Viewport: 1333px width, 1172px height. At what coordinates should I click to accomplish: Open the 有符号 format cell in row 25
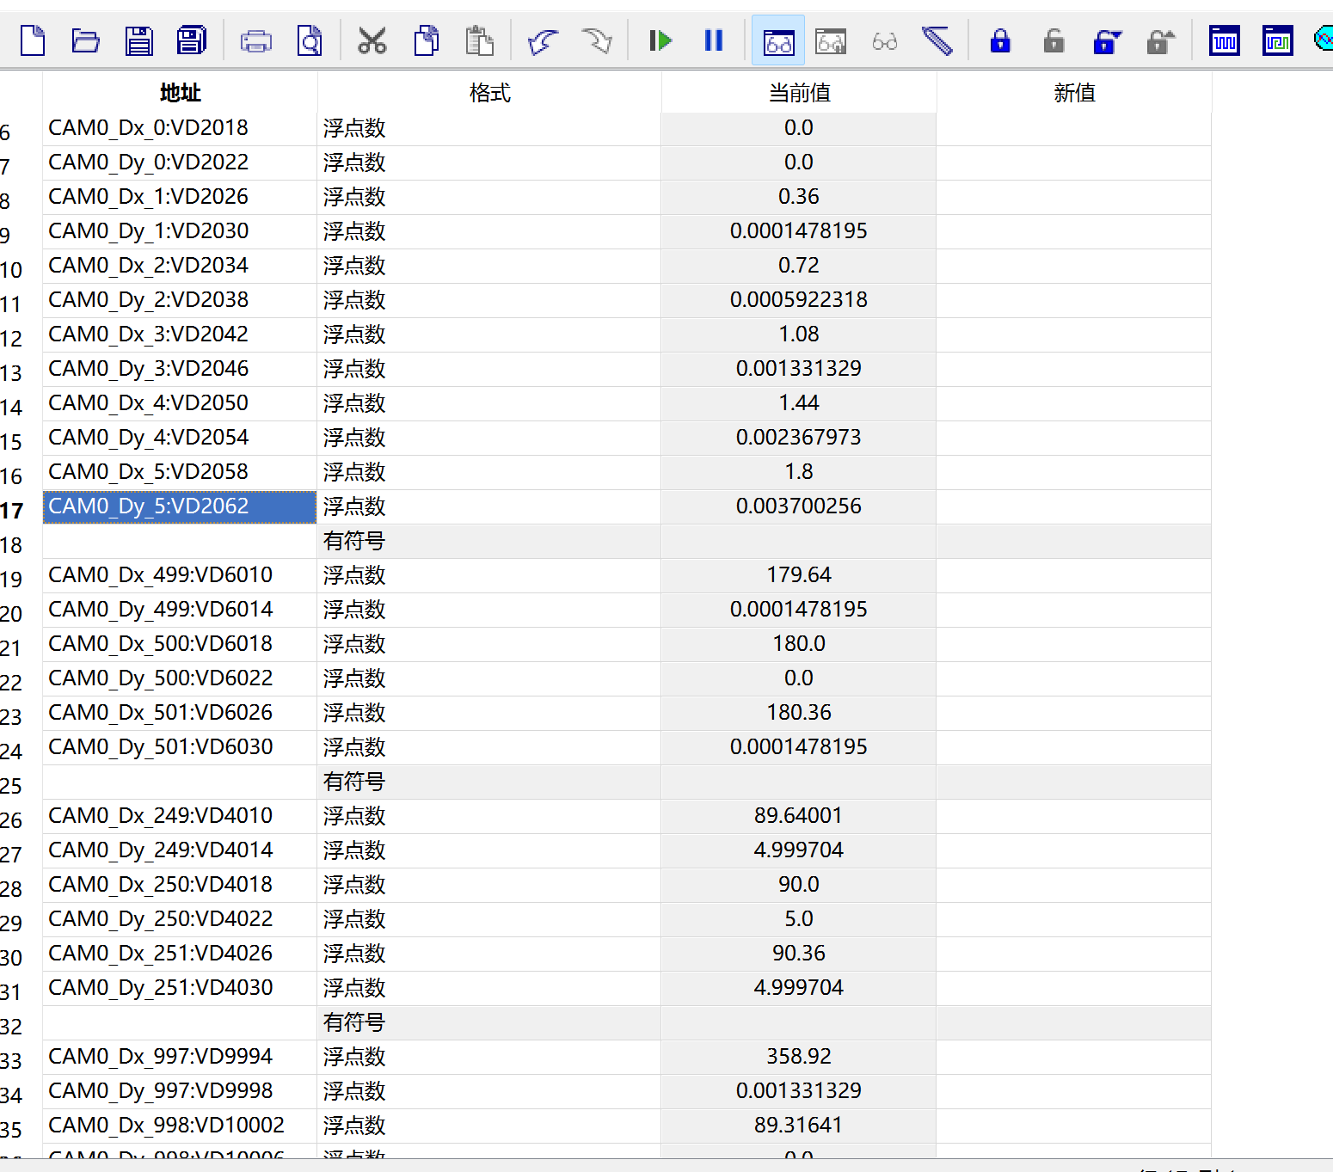tap(489, 782)
